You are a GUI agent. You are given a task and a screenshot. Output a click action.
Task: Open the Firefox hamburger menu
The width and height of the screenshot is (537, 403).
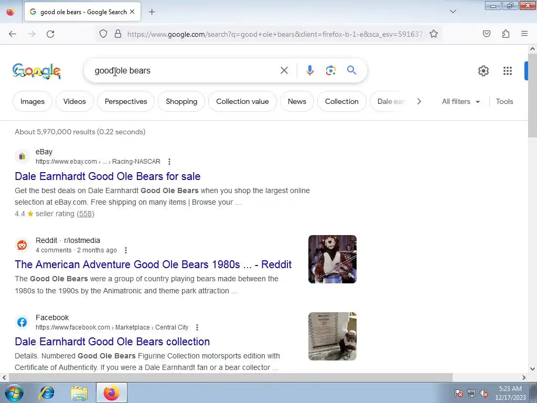click(524, 34)
